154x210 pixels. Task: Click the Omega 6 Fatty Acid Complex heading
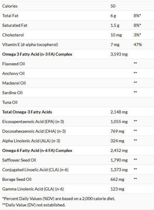click(37, 150)
